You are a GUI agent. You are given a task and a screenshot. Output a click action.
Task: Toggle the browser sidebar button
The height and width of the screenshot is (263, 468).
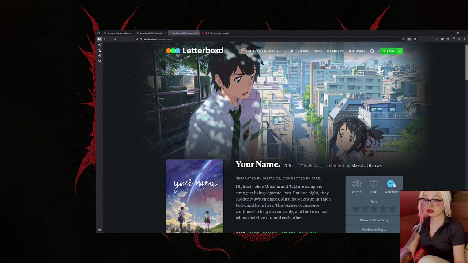(x=99, y=39)
